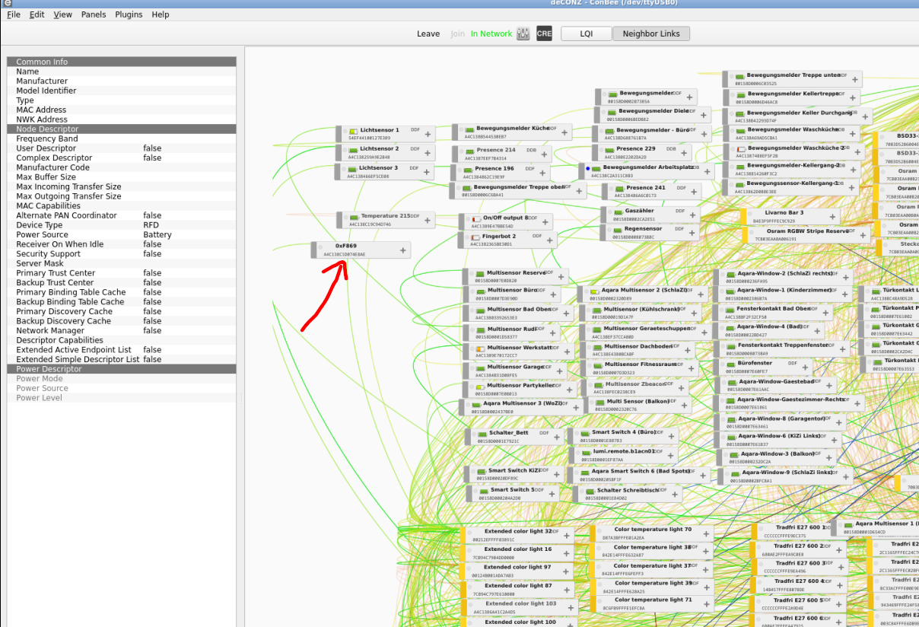Click battery icon of Multisensor Garage
The image size is (919, 627).
coord(480,368)
